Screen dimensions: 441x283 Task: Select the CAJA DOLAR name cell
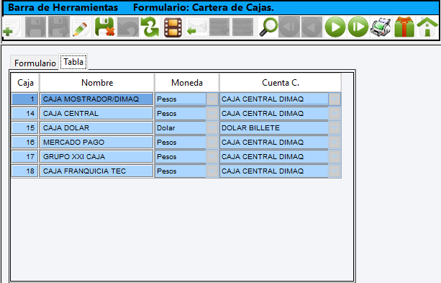(x=96, y=128)
